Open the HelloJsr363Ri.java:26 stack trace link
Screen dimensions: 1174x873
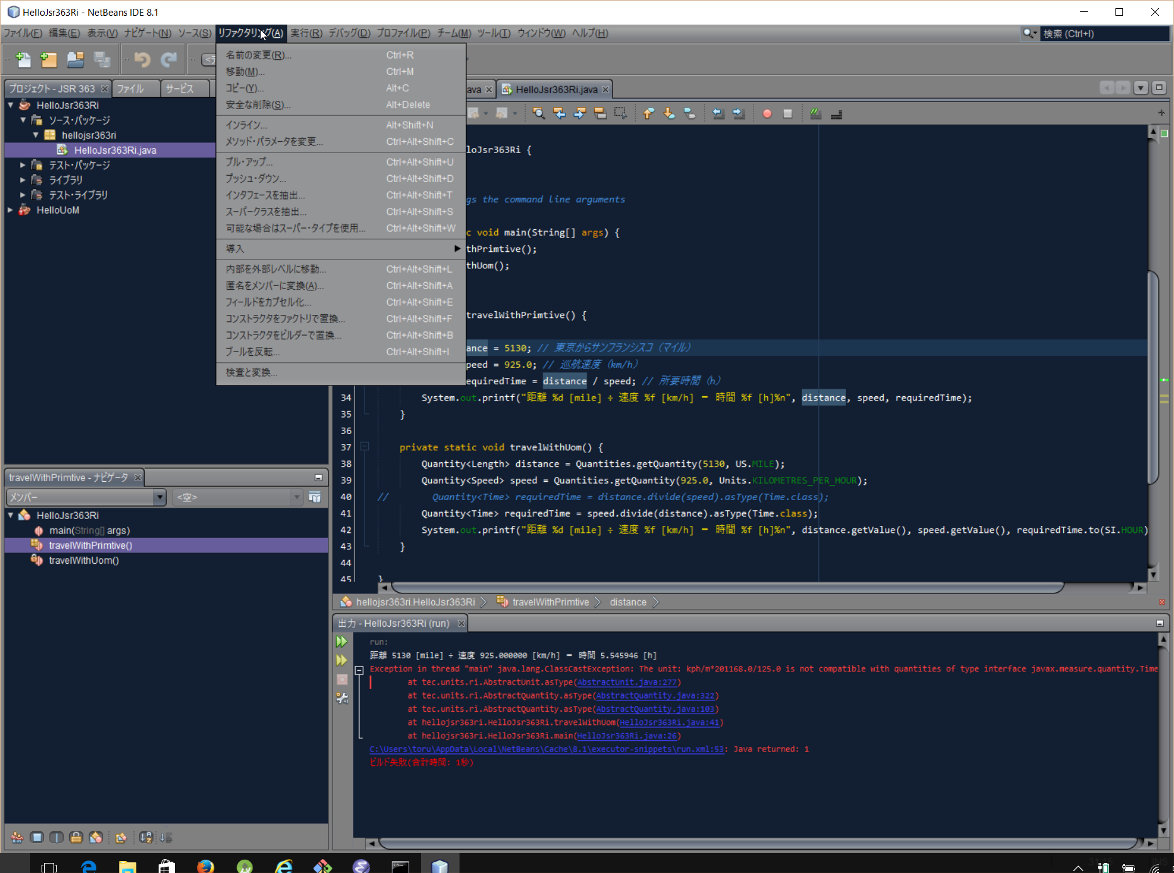coord(627,736)
